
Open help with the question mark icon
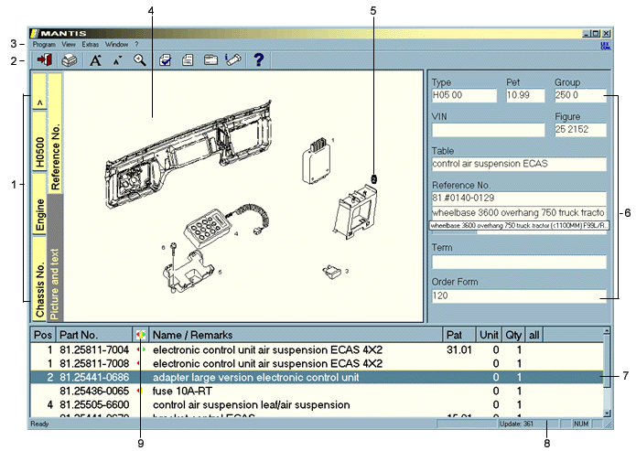pos(259,60)
